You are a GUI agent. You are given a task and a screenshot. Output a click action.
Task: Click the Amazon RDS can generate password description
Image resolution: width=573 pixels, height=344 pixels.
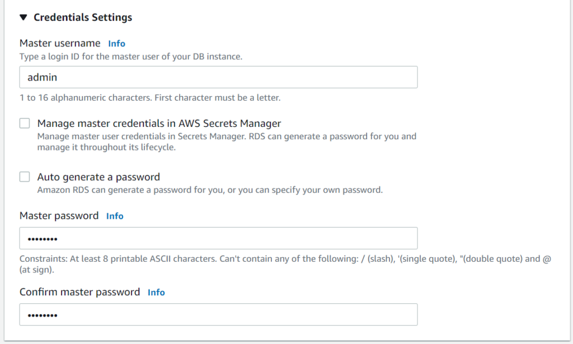[210, 190]
